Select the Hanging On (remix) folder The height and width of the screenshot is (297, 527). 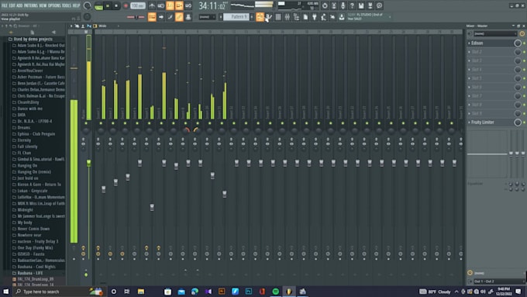[x=34, y=172]
